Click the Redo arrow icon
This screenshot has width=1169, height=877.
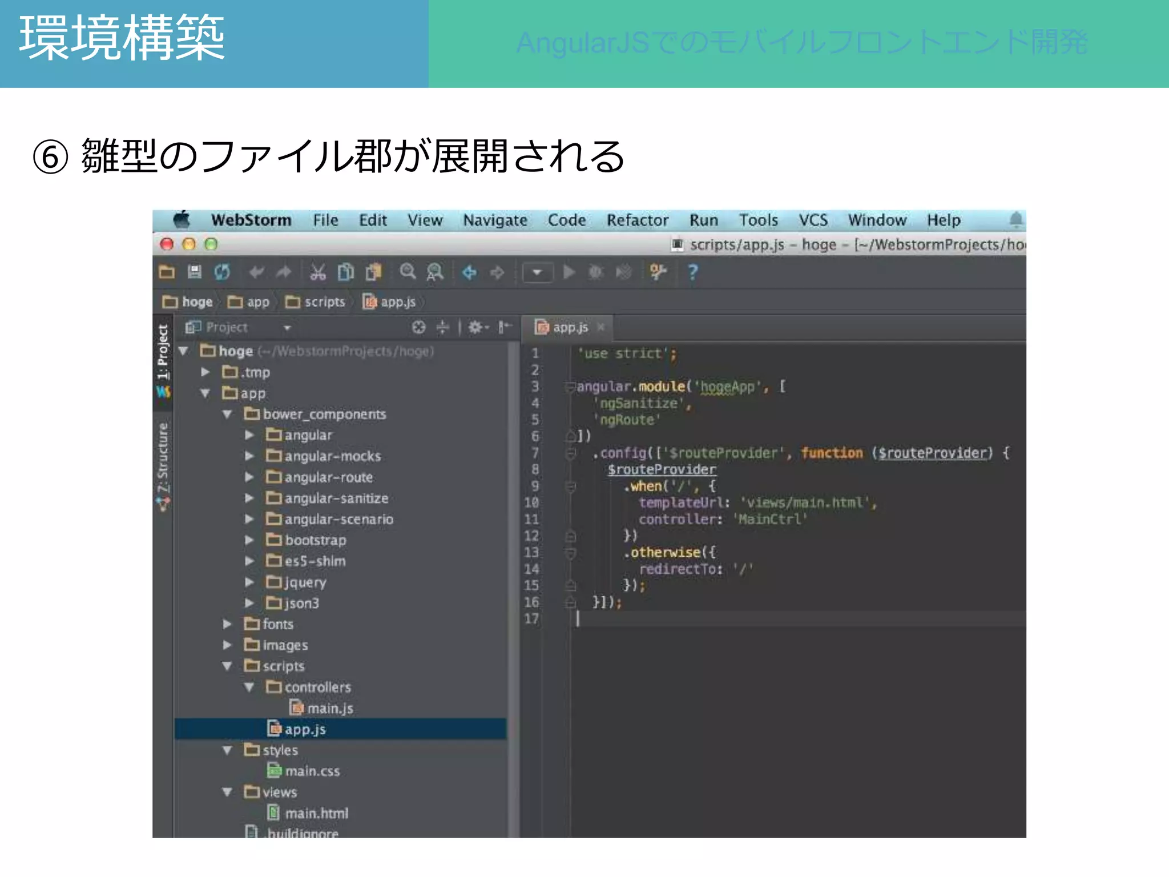pyautogui.click(x=284, y=272)
